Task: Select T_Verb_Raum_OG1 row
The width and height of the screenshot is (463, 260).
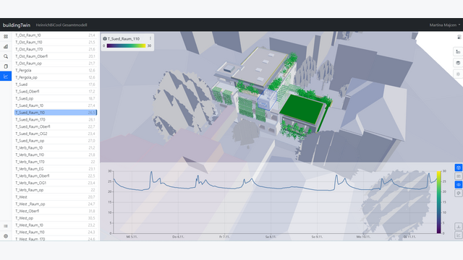Action: [x=56, y=183]
